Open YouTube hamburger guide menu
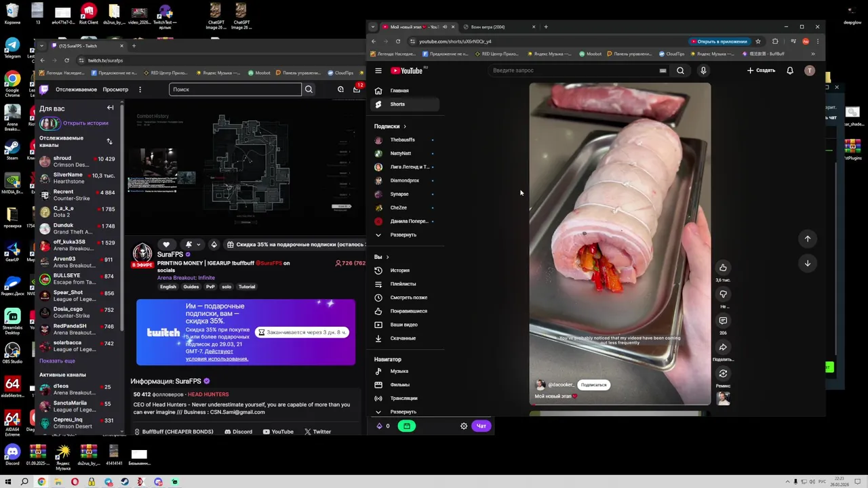This screenshot has width=868, height=488. tap(378, 70)
